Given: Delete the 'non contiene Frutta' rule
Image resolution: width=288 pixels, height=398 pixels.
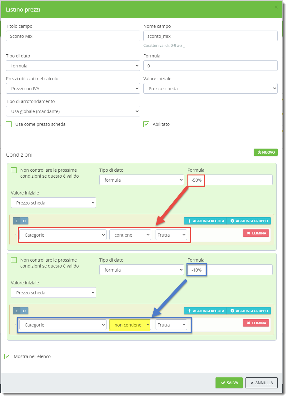Looking at the screenshot, I should pyautogui.click(x=256, y=323).
